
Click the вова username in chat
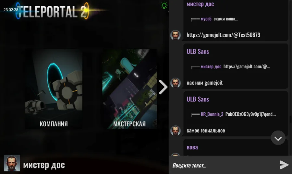[x=192, y=147]
